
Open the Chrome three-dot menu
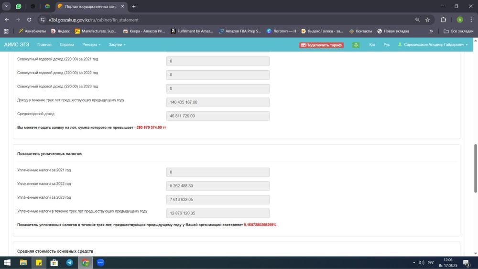click(x=471, y=20)
